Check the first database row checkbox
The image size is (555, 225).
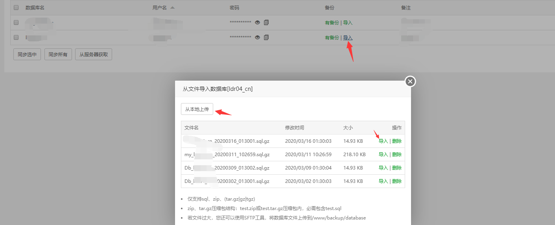(x=16, y=23)
